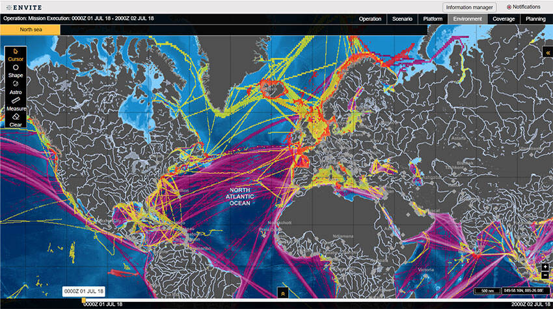Open the Planning tab
This screenshot has height=309, width=553.
coord(535,19)
